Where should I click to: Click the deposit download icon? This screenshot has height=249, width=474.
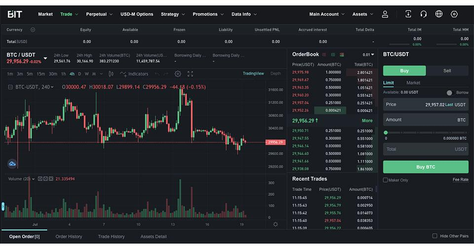tap(408, 14)
